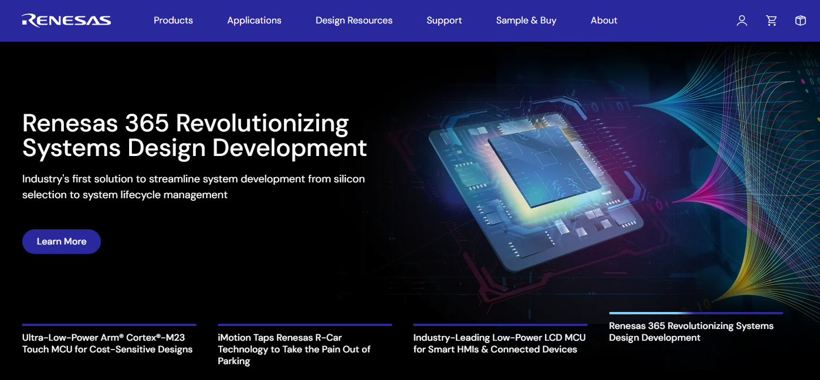Viewport: 820px width, 380px height.
Task: Expand the Products mega menu
Action: [173, 21]
